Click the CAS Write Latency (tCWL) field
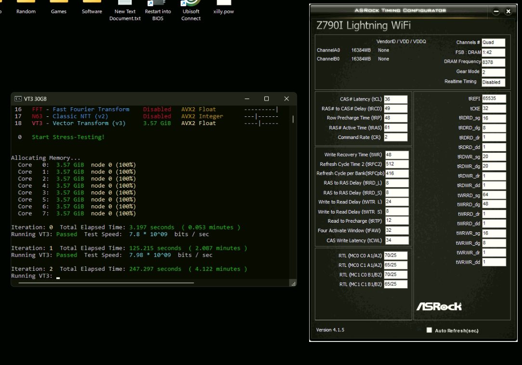This screenshot has height=365, width=522. pos(397,240)
